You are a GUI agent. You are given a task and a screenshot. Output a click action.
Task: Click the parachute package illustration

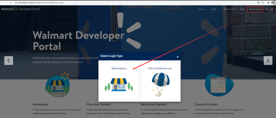[161, 85]
